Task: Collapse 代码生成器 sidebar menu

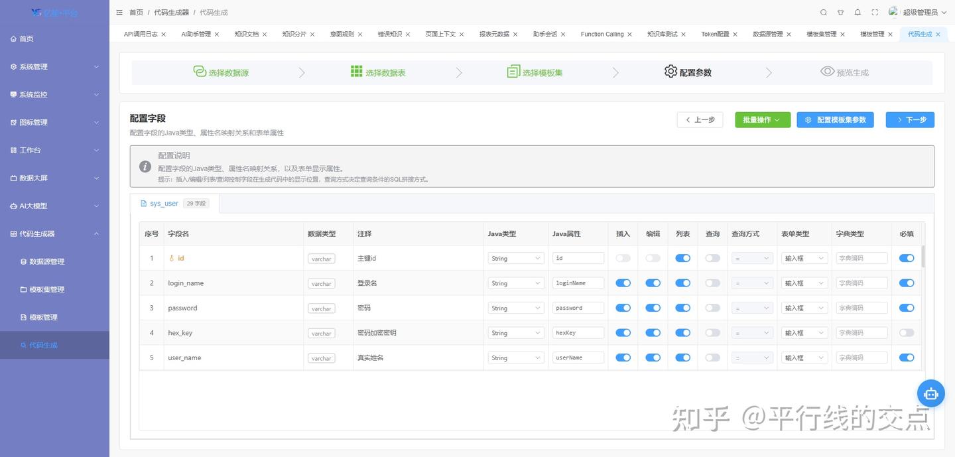Action: pyautogui.click(x=54, y=234)
